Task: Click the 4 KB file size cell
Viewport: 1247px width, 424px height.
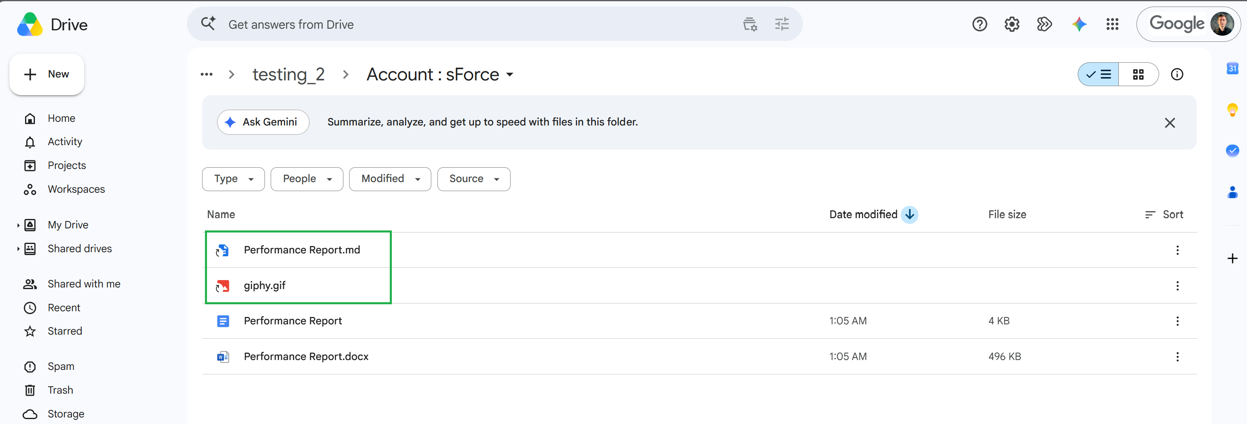Action: (x=999, y=321)
